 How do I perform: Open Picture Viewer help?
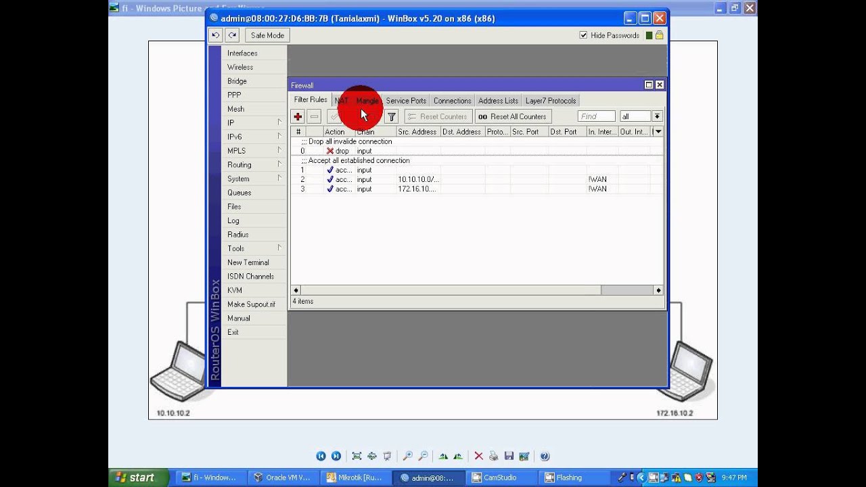pos(545,457)
